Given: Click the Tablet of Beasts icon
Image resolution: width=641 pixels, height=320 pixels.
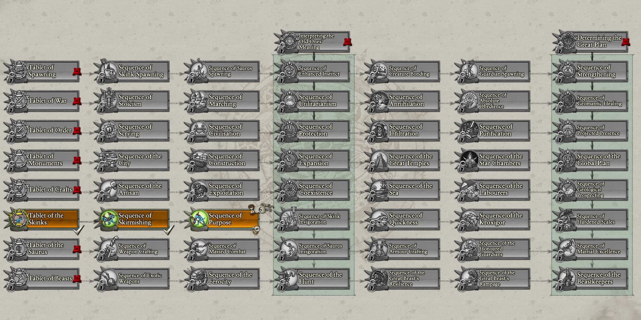Looking at the screenshot, I should click(18, 278).
